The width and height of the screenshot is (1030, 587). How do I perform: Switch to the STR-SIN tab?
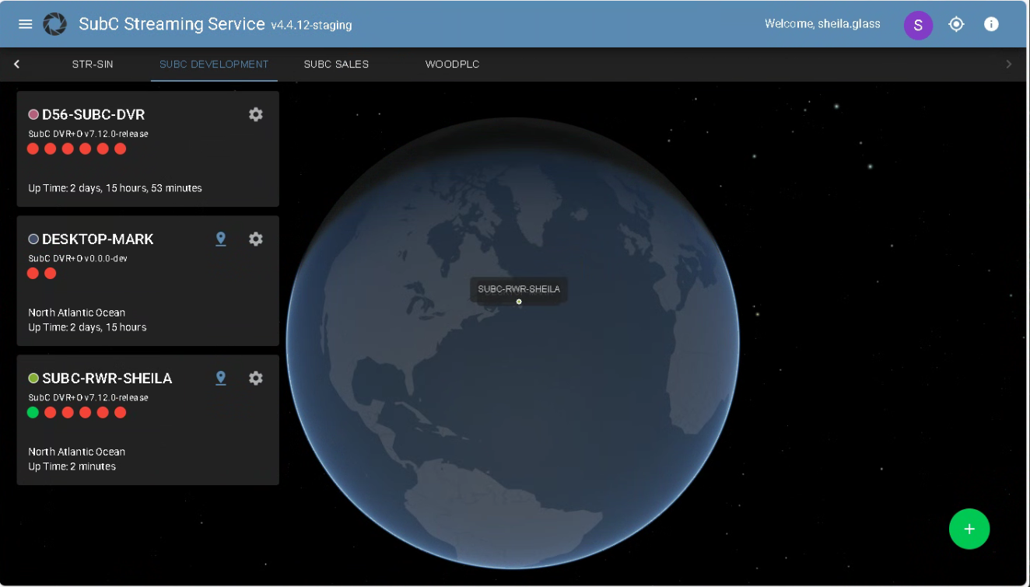coord(93,65)
